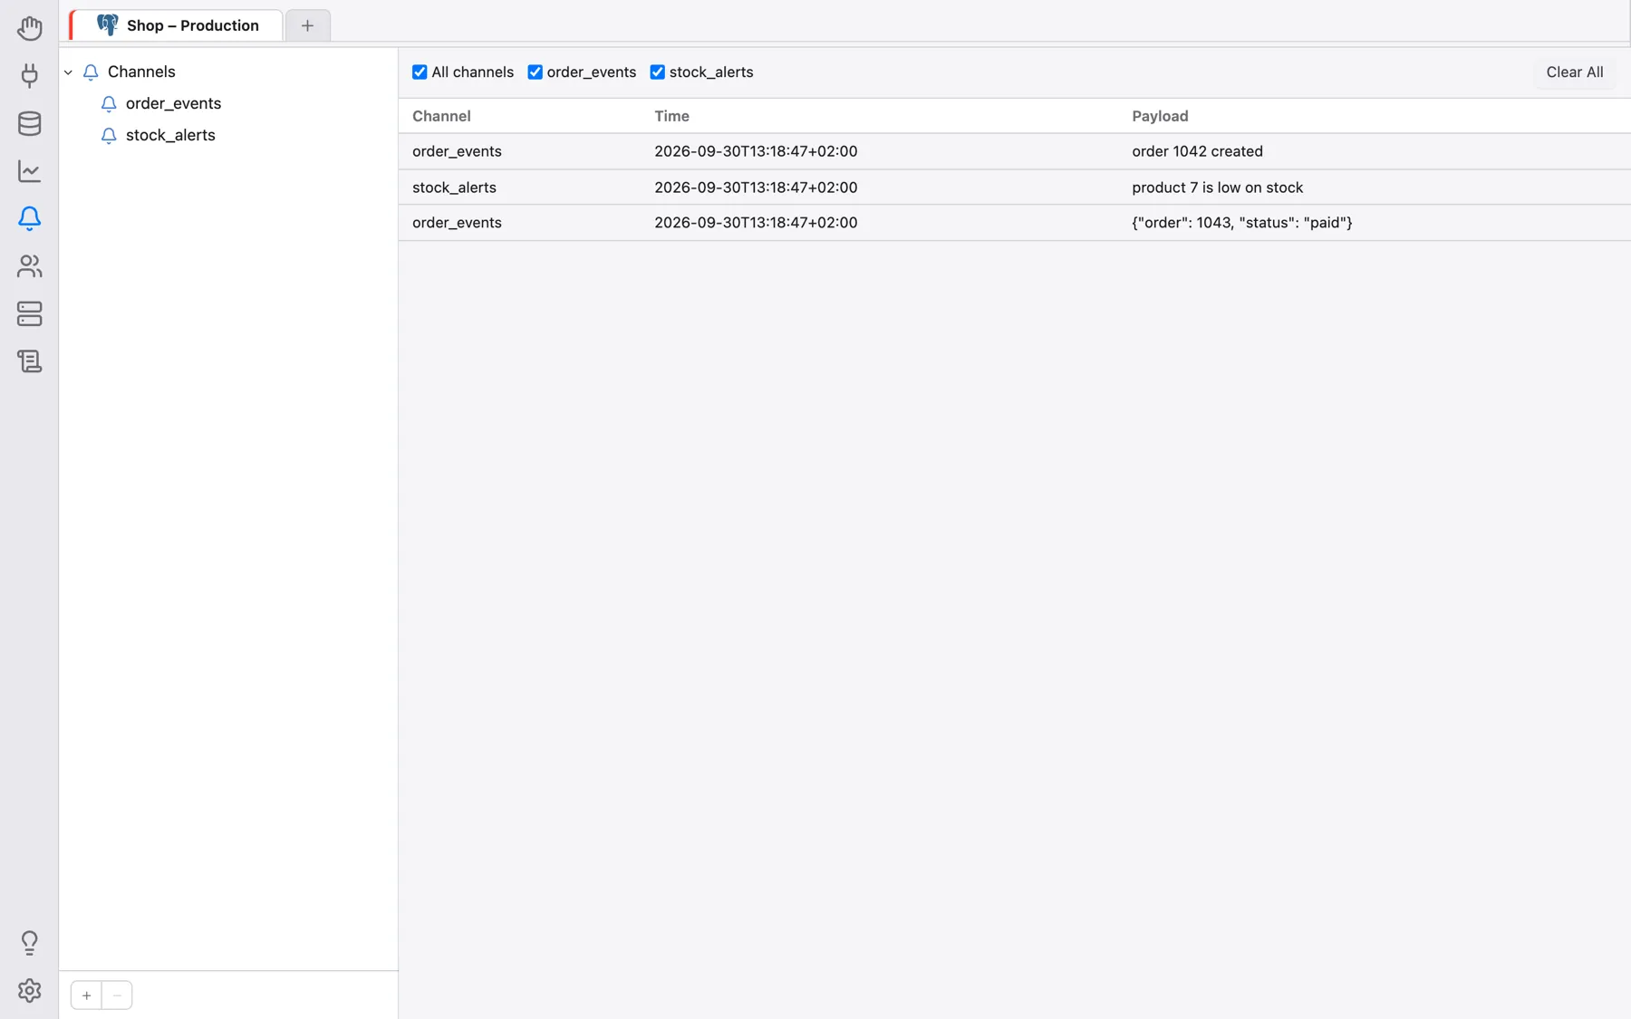This screenshot has height=1019, width=1631.
Task: Click bell icon next to order_events
Action: click(109, 103)
